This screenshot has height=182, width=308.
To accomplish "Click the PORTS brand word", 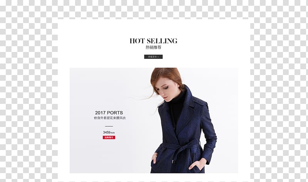I will point(115,113).
